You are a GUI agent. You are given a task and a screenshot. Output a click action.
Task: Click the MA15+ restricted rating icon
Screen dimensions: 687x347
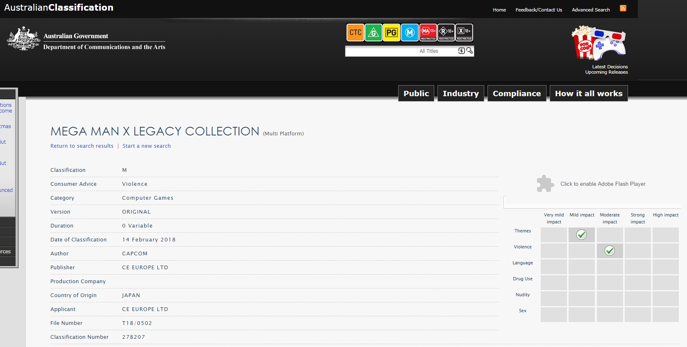click(428, 33)
